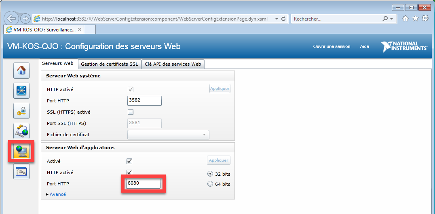Enable the SSL (HTTPS) activé checkbox

tap(130, 112)
